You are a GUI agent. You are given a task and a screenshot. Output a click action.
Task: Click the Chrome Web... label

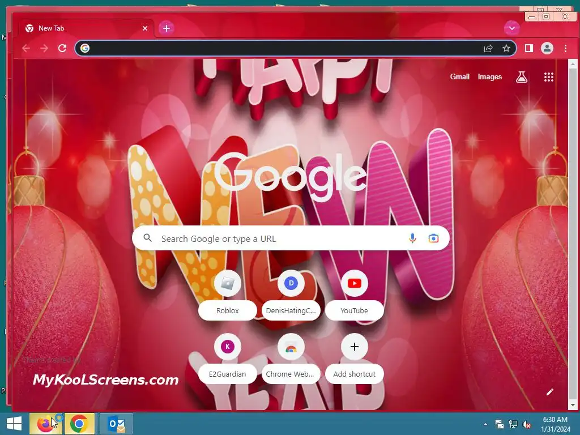coord(290,374)
